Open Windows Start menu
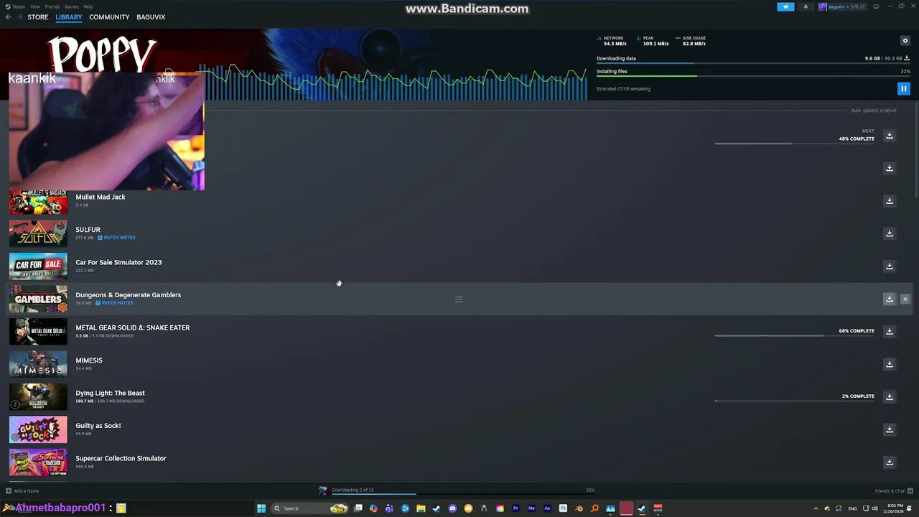This screenshot has width=919, height=517. click(261, 508)
